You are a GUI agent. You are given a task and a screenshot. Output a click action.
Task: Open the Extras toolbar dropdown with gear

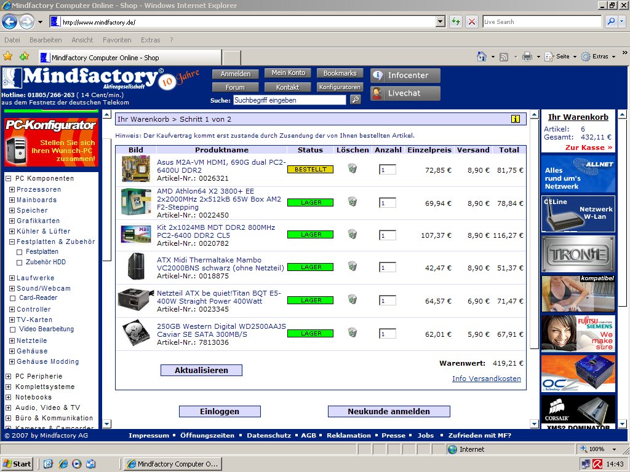[x=598, y=57]
